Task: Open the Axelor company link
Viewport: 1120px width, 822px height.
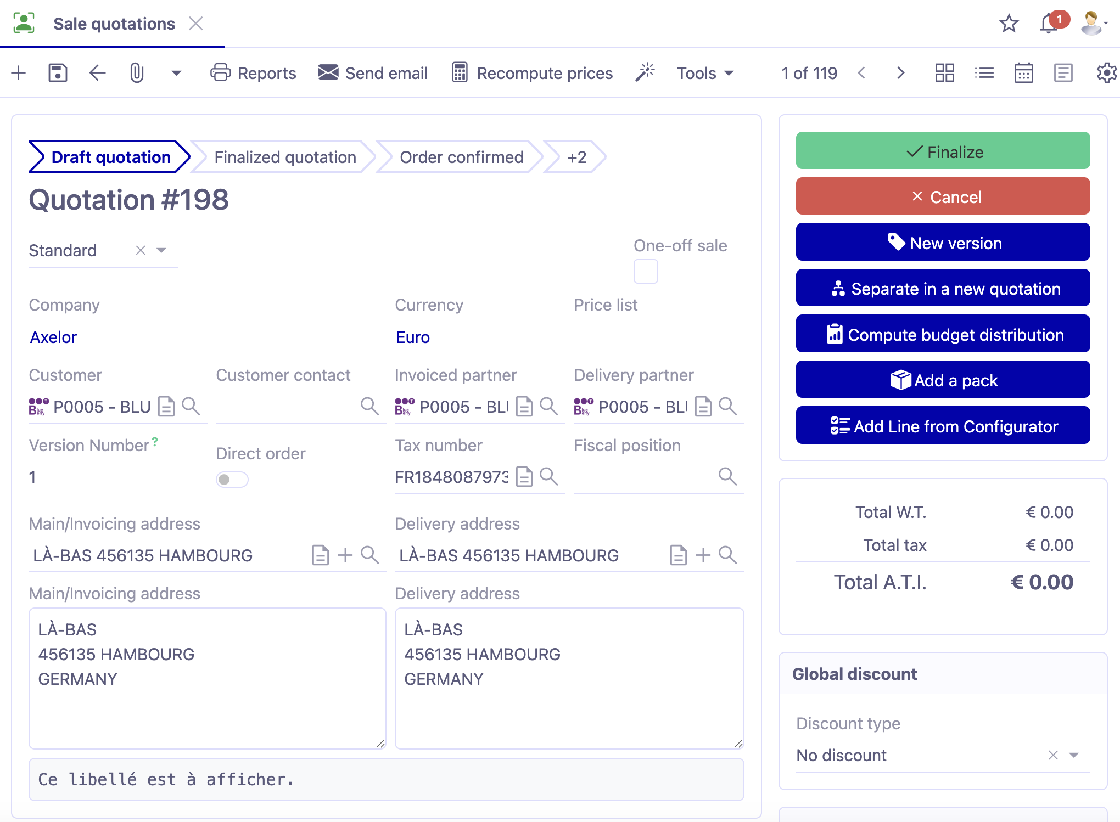Action: [53, 337]
